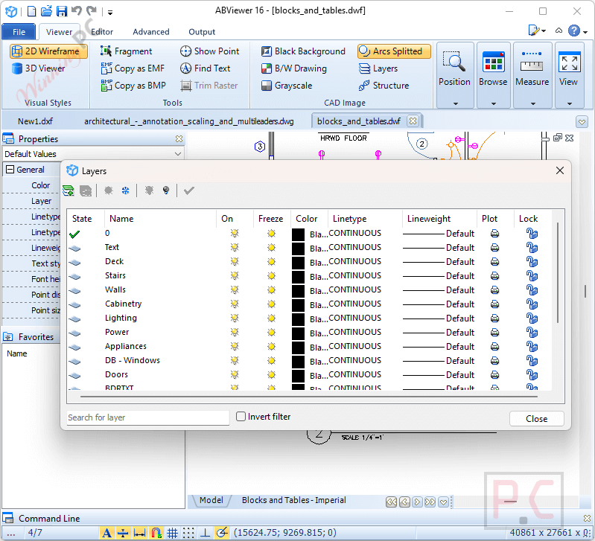Image resolution: width=595 pixels, height=541 pixels.
Task: Click the Save icon in quick access toolbar
Action: point(62,11)
